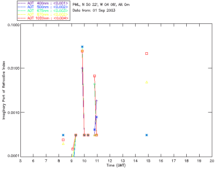Click the x-axis tick label 7
218x174 pixels.
tap(46, 161)
